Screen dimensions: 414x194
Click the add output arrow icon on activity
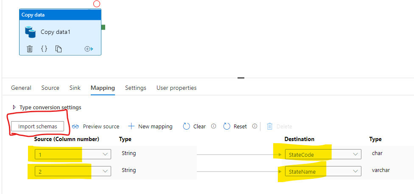(x=89, y=49)
